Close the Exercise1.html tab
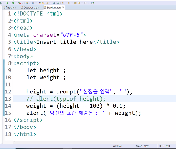Viewport: 176px width, 149px height. pos(63,8)
